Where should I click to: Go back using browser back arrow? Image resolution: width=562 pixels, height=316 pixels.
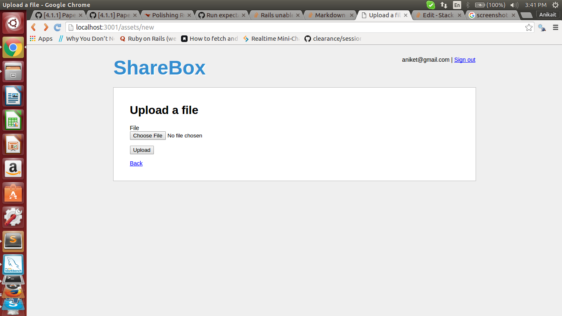(34, 28)
